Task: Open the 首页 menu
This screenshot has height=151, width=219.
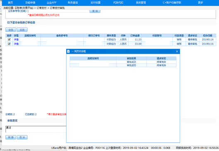Action: pyautogui.click(x=10, y=2)
